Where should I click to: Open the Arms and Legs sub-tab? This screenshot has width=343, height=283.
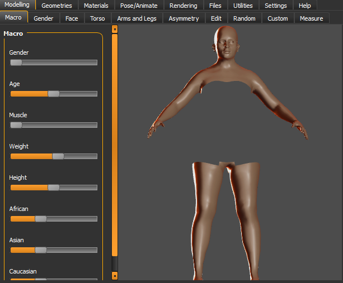pos(137,18)
